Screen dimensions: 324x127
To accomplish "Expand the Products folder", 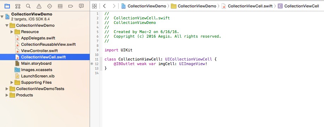I will pyautogui.click(x=7, y=95).
